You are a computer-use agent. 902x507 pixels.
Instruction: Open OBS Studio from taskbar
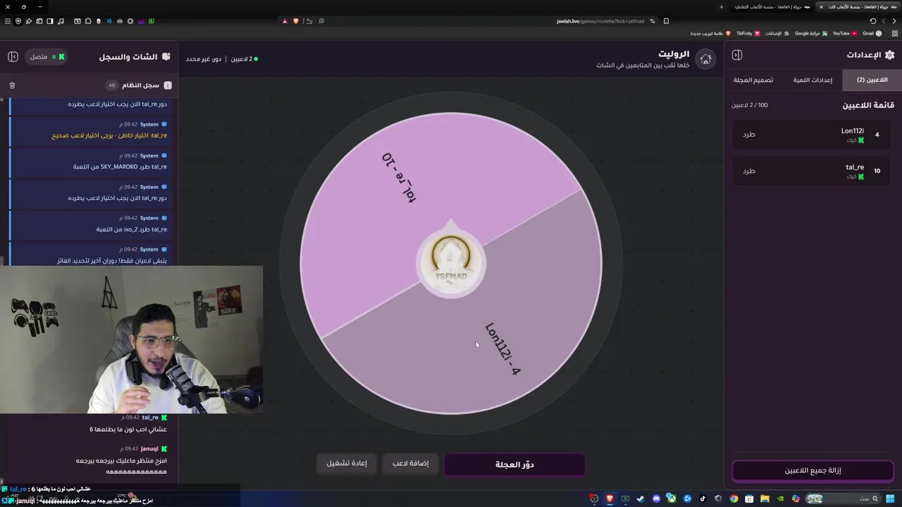click(x=594, y=499)
